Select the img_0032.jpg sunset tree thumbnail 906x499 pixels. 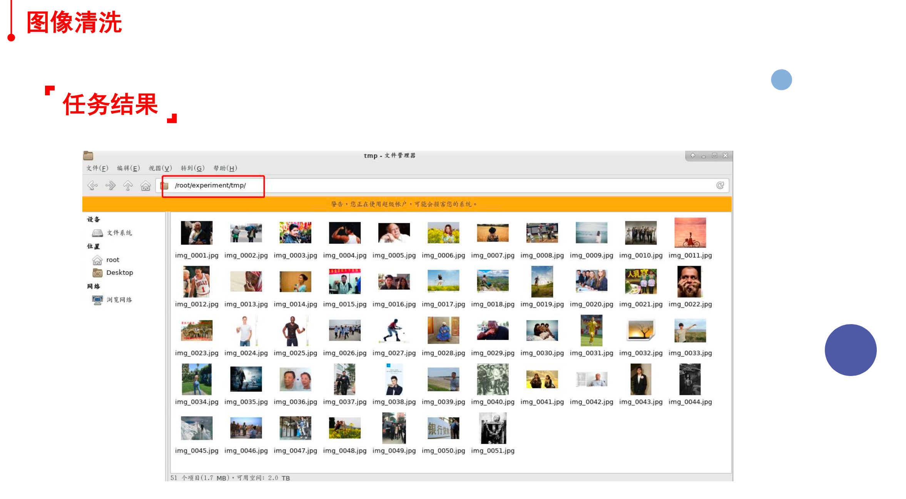pos(640,330)
